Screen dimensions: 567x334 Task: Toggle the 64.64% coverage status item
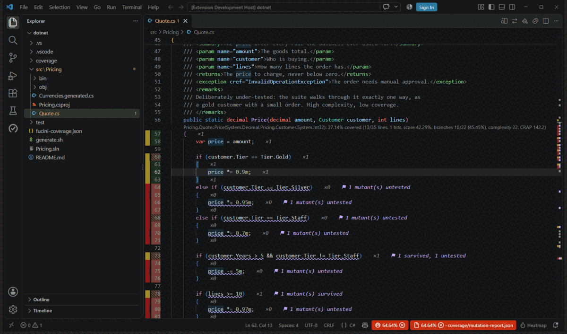(x=390, y=325)
